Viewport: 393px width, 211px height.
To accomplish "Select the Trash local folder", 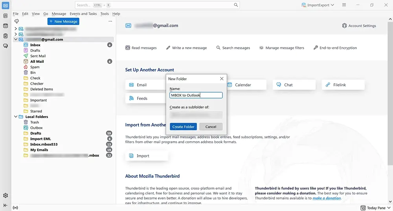I will click(35, 122).
